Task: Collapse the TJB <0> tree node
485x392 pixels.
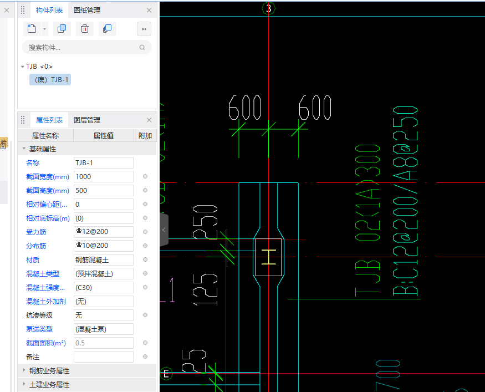Action: 22,67
